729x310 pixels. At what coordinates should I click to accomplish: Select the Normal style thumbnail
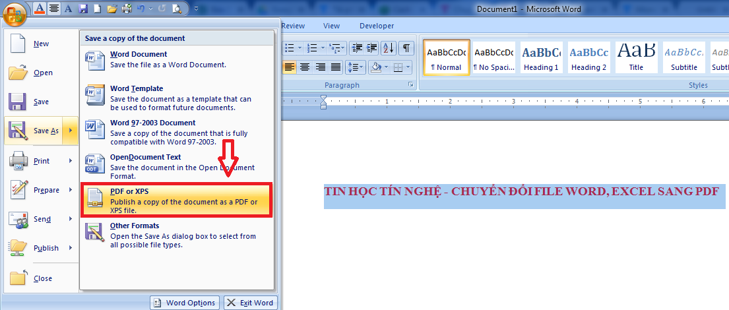tap(447, 56)
